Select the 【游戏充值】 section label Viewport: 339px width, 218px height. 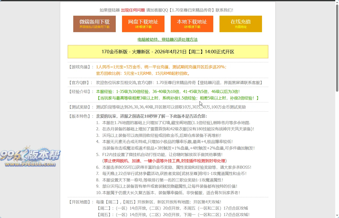click(x=80, y=67)
